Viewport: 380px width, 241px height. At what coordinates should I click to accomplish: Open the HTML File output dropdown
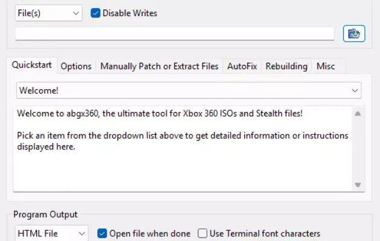[51, 234]
